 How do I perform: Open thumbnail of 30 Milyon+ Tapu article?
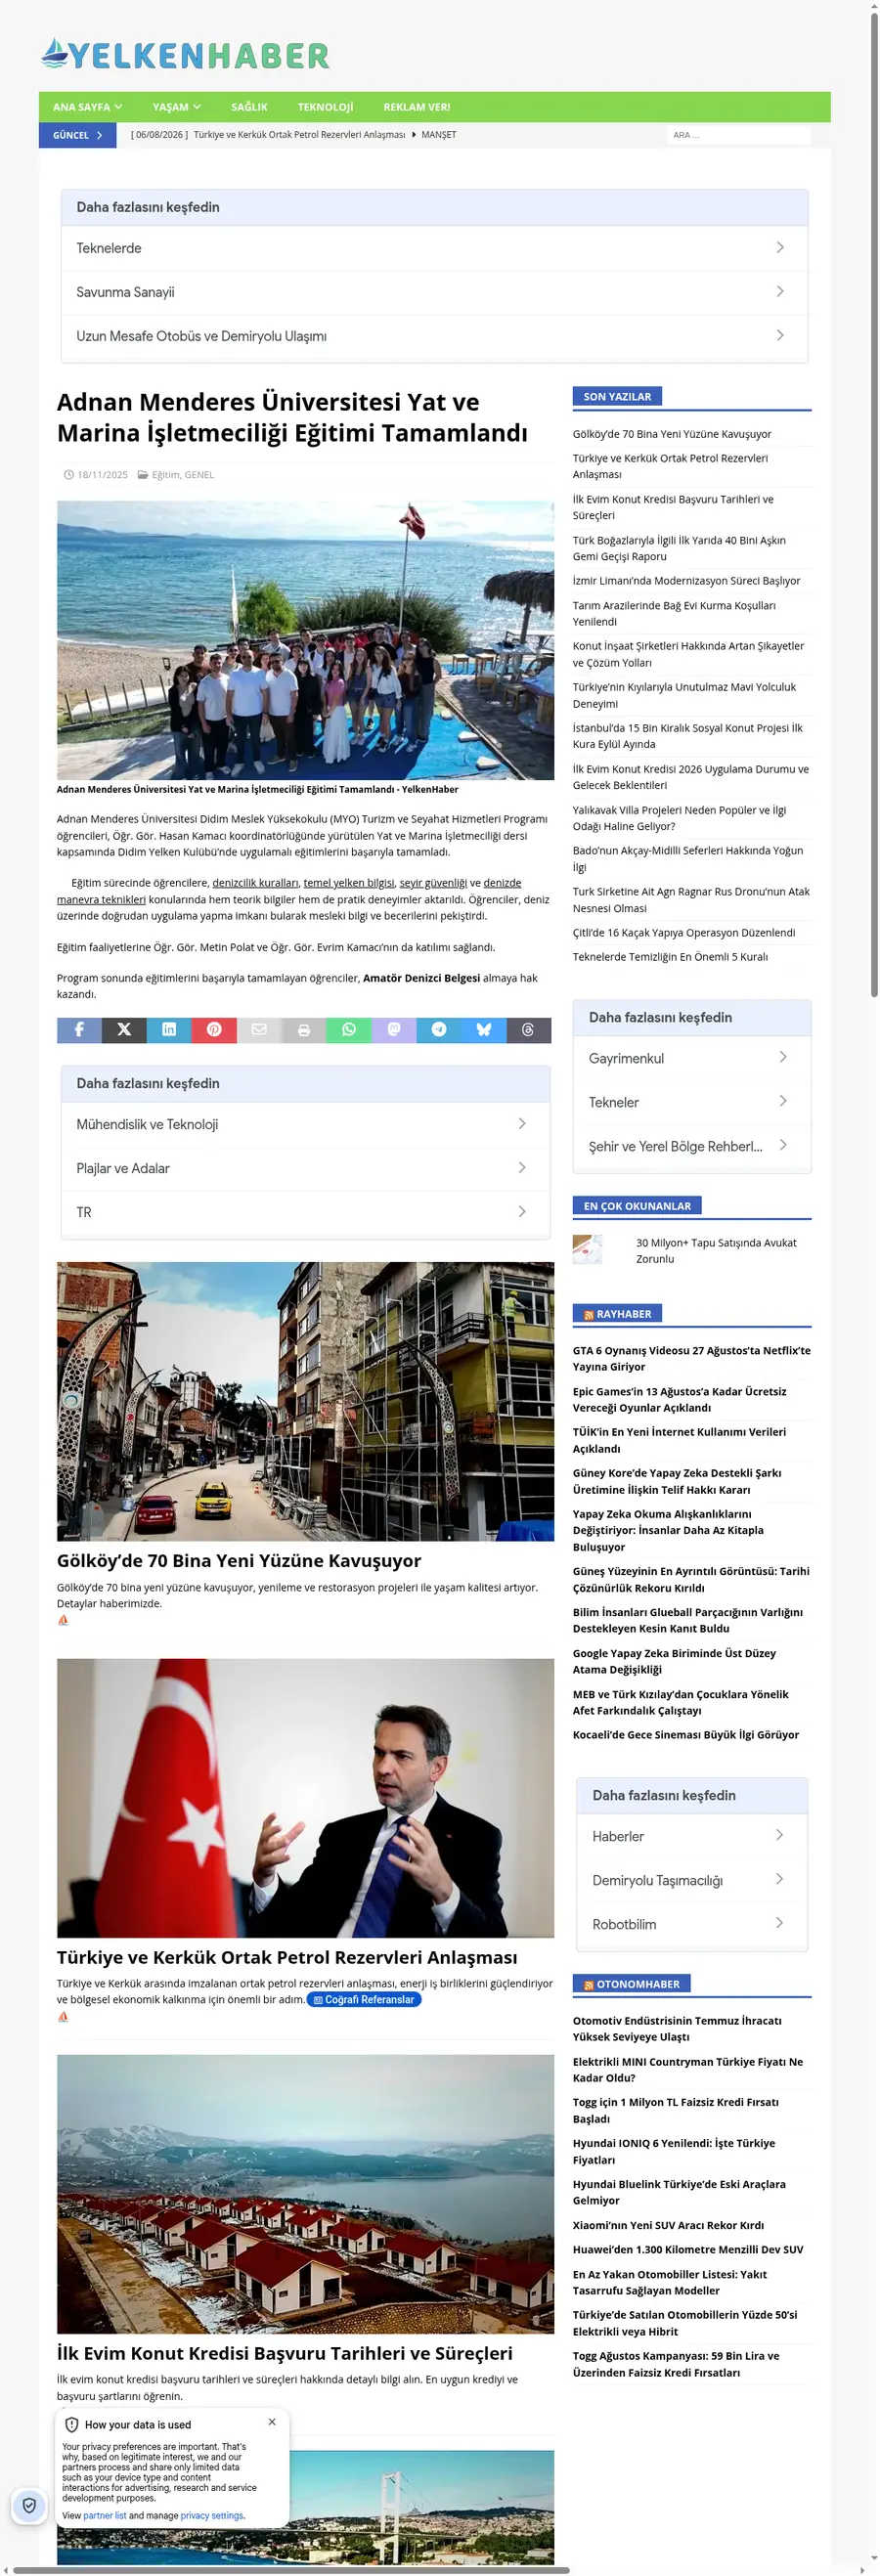pyautogui.click(x=587, y=1250)
